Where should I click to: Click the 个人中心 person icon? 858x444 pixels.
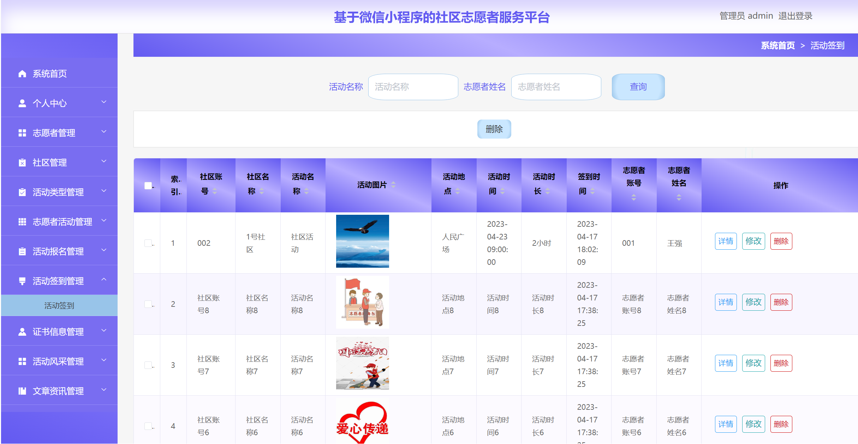point(22,103)
